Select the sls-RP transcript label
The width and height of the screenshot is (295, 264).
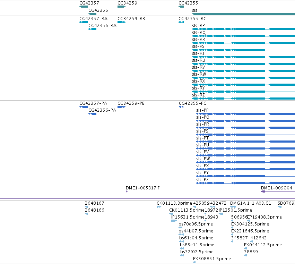pos(199,26)
